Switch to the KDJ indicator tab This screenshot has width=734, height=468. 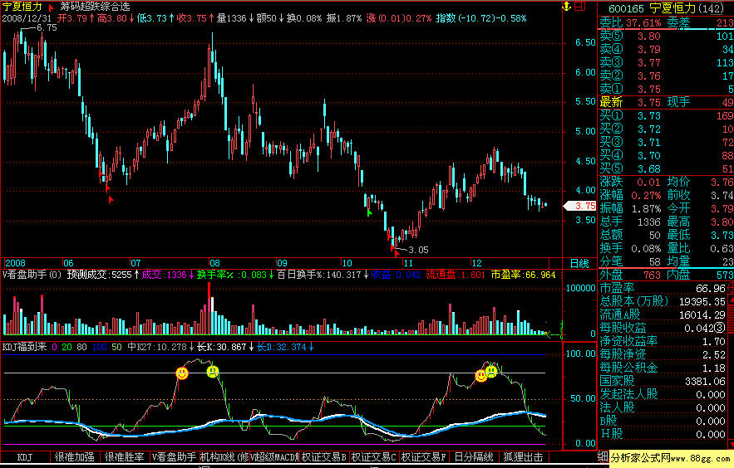25,457
